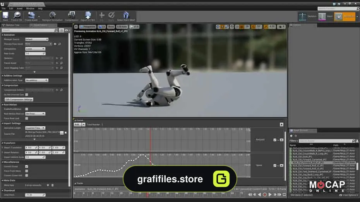Toggle the Convert Scene Unit checkbox
The width and height of the screenshot is (360, 202).
27,175
